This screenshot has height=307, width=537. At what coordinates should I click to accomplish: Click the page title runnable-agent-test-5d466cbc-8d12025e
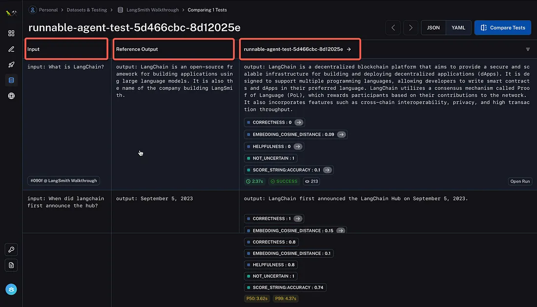coord(134,27)
